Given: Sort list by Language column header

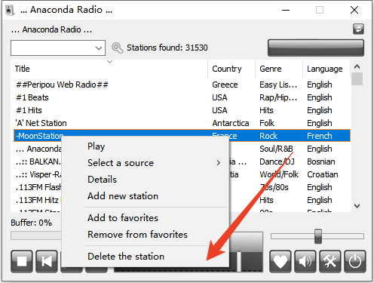Looking at the screenshot, I should [x=326, y=69].
